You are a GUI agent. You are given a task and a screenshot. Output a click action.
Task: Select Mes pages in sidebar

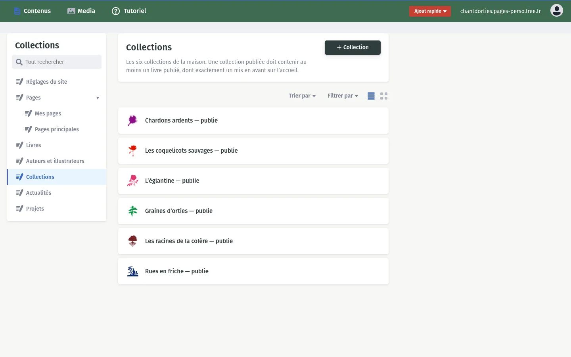57,113
